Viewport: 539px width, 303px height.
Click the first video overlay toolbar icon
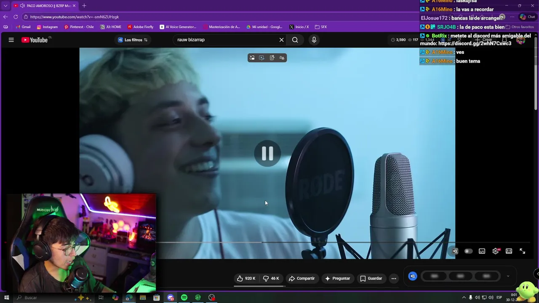click(x=252, y=58)
